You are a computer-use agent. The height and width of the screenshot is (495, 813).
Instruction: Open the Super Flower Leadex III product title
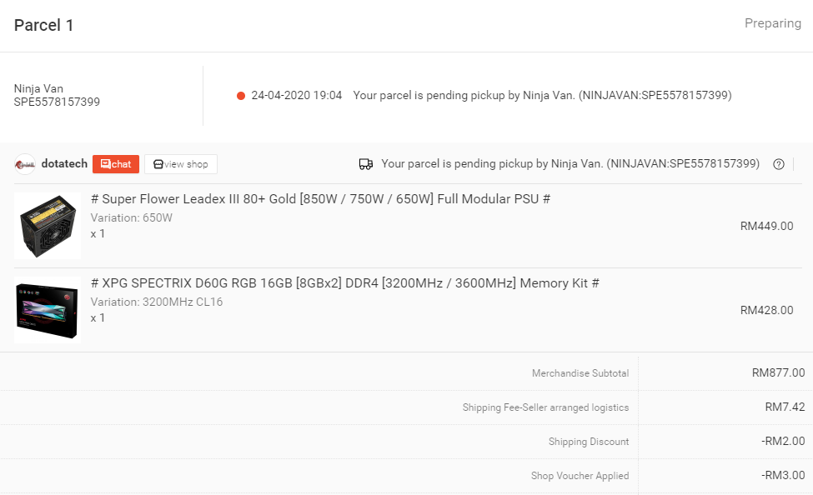[320, 199]
